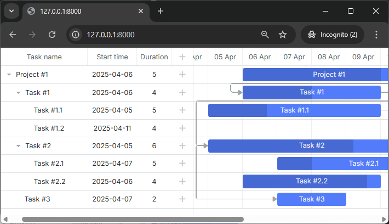The height and width of the screenshot is (224, 389).
Task: Select the Task #3 bar in timeline
Action: pyautogui.click(x=311, y=199)
